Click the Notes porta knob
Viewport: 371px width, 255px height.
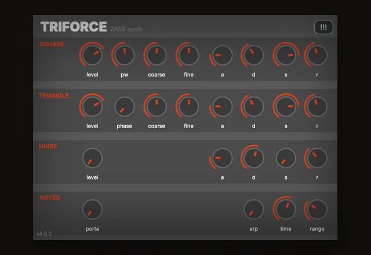[92, 209]
